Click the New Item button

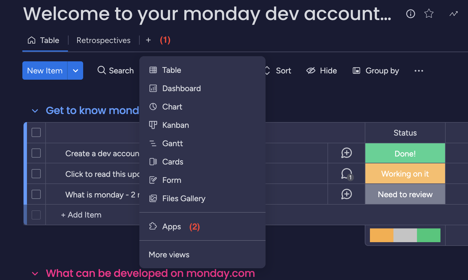pyautogui.click(x=45, y=71)
